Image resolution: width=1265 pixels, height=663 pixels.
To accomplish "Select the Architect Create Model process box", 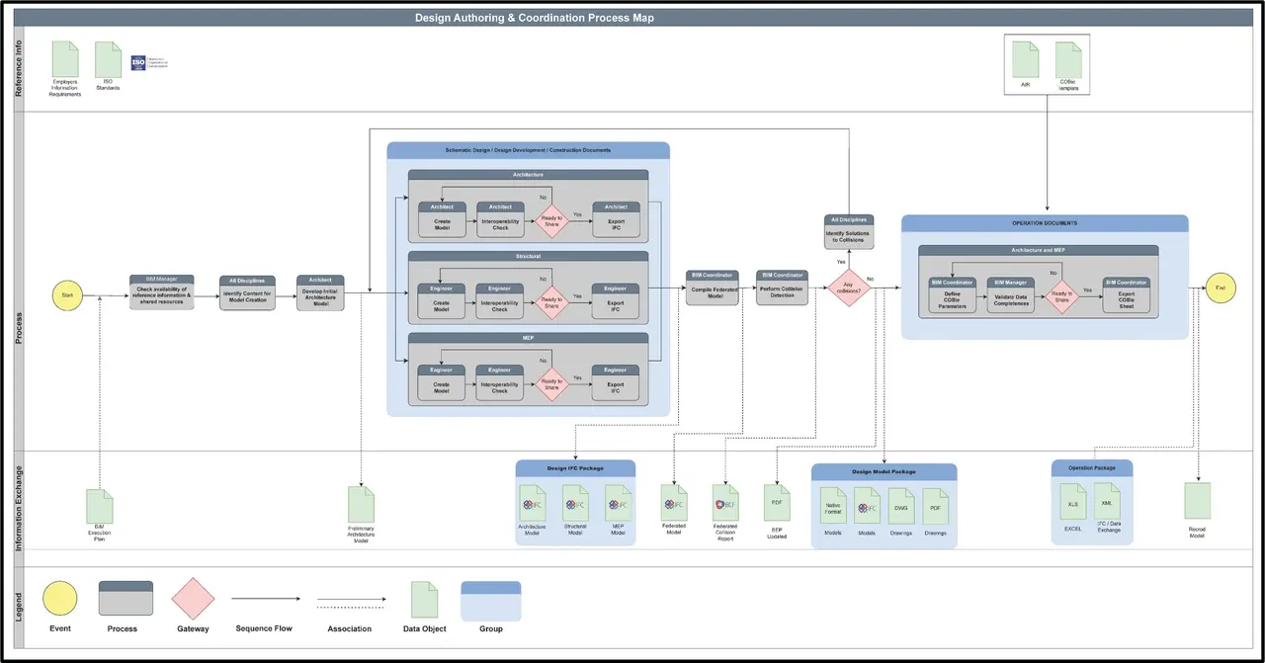I will click(442, 219).
